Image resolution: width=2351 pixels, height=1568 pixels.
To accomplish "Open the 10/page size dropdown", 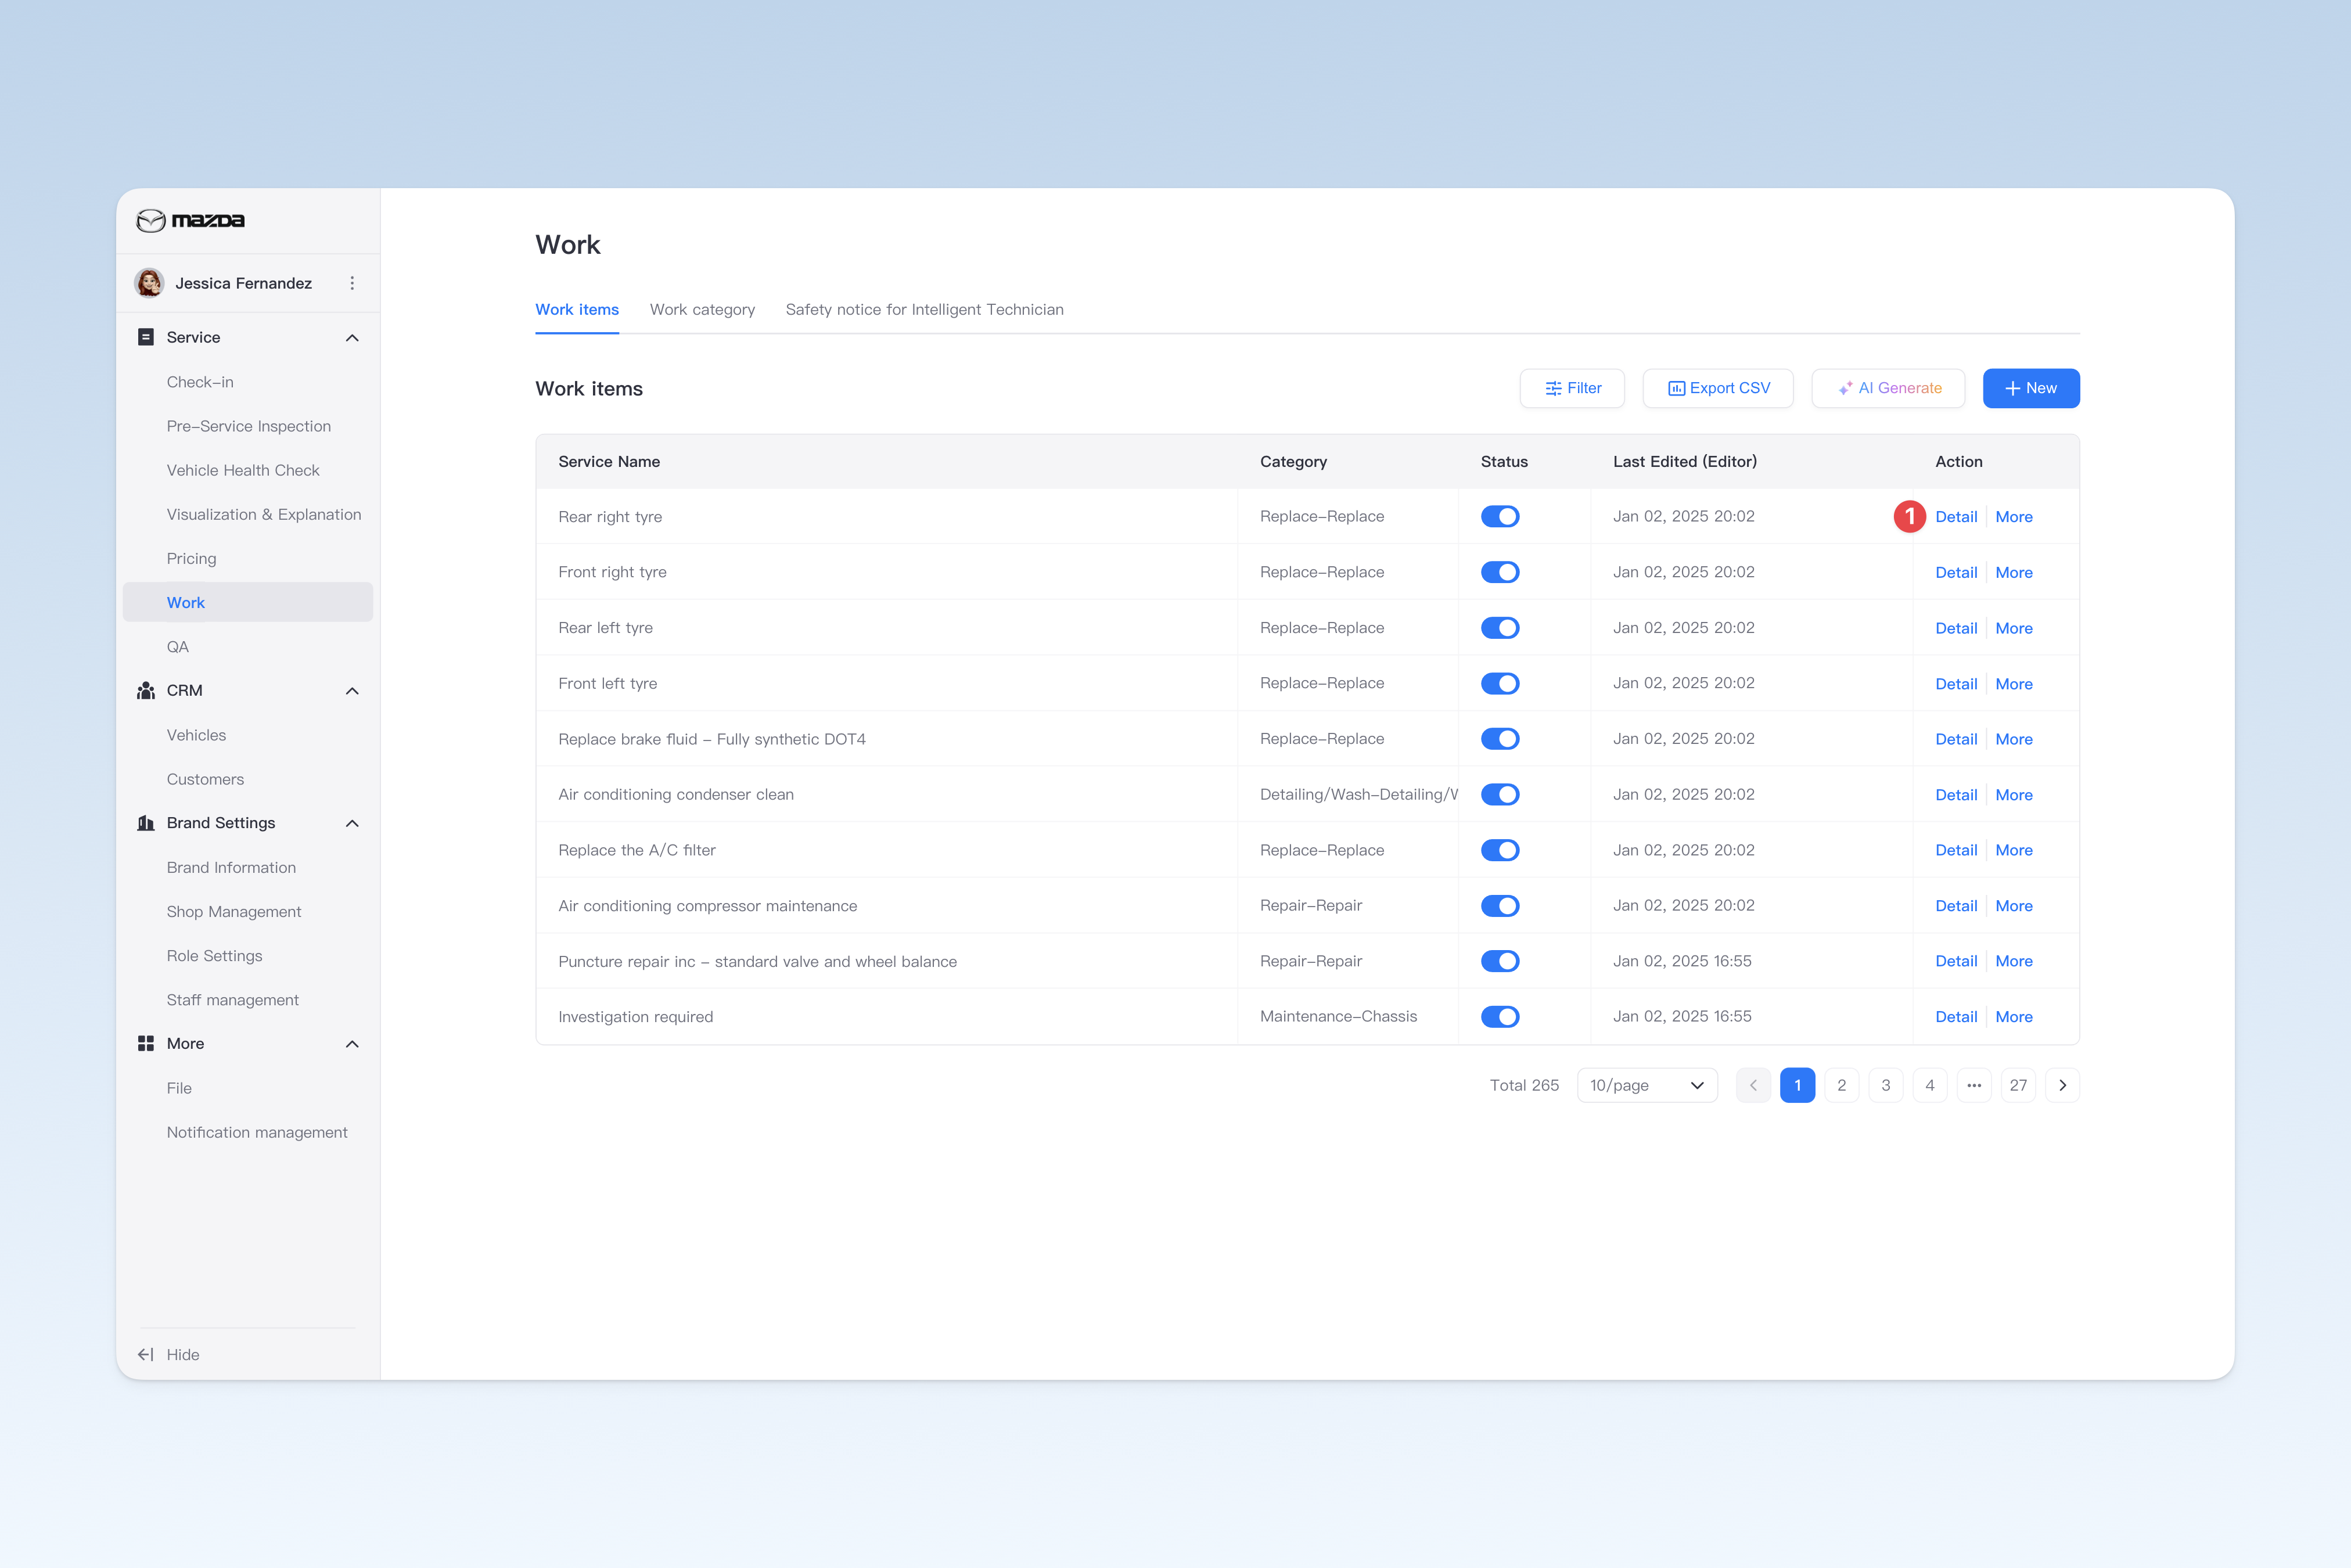I will click(x=1647, y=1085).
